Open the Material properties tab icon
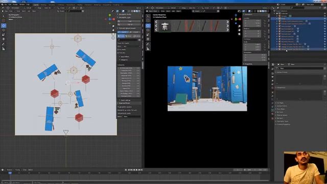327x184 pixels. 272,114
